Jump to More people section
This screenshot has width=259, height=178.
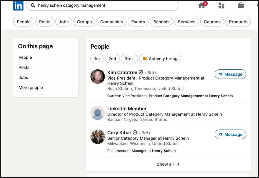point(31,88)
